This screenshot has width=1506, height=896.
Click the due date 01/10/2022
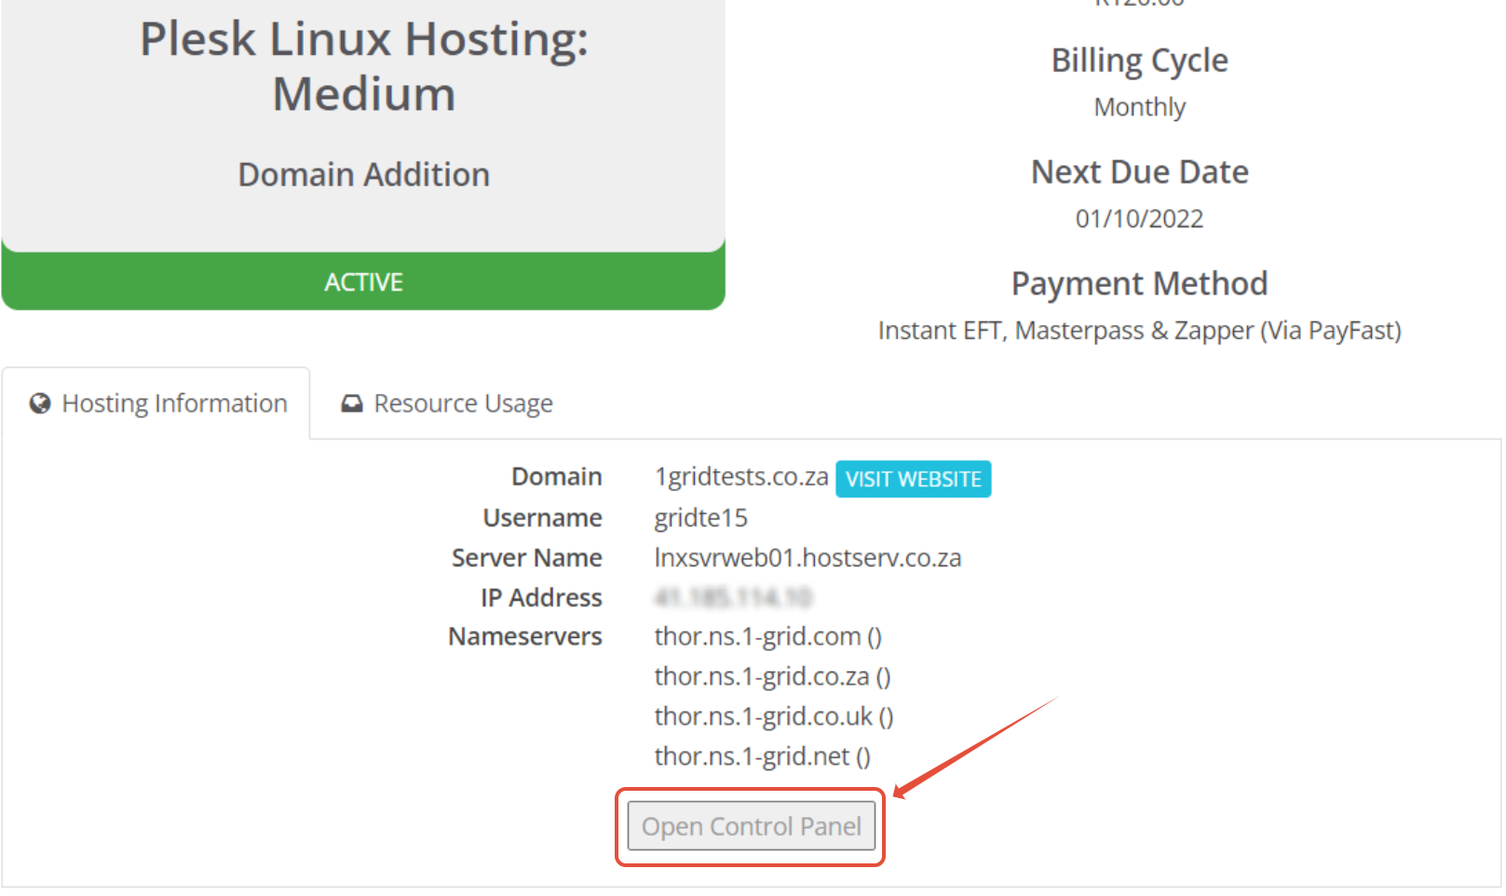pyautogui.click(x=1139, y=219)
